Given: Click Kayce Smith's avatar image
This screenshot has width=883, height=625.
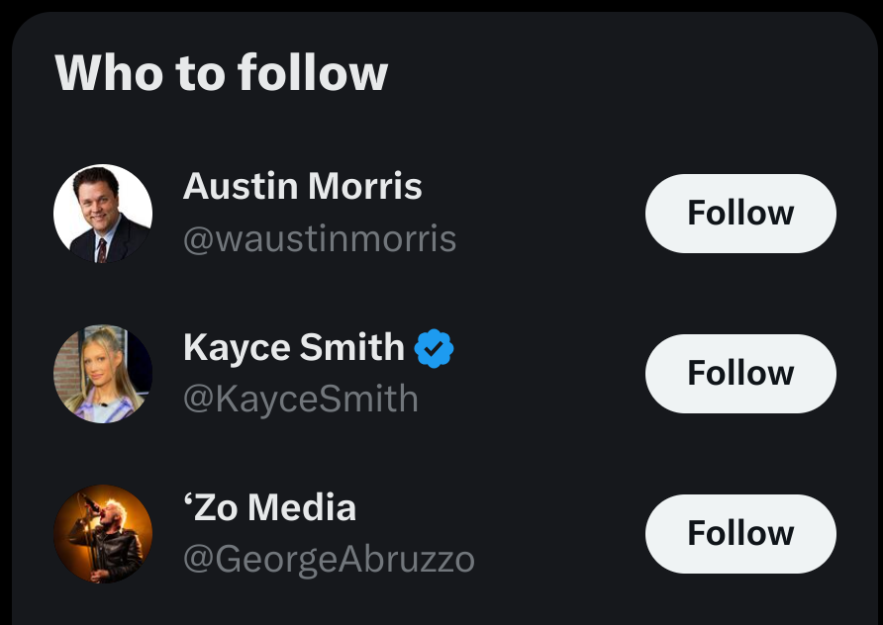Looking at the screenshot, I should (103, 374).
